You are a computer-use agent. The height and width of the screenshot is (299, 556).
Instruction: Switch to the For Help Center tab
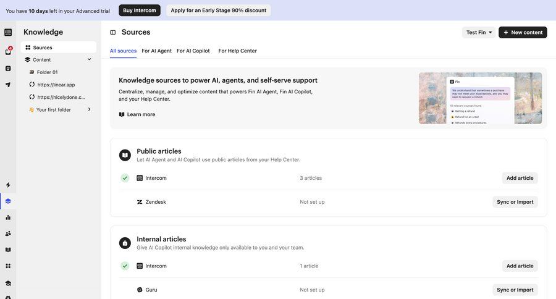pos(238,51)
